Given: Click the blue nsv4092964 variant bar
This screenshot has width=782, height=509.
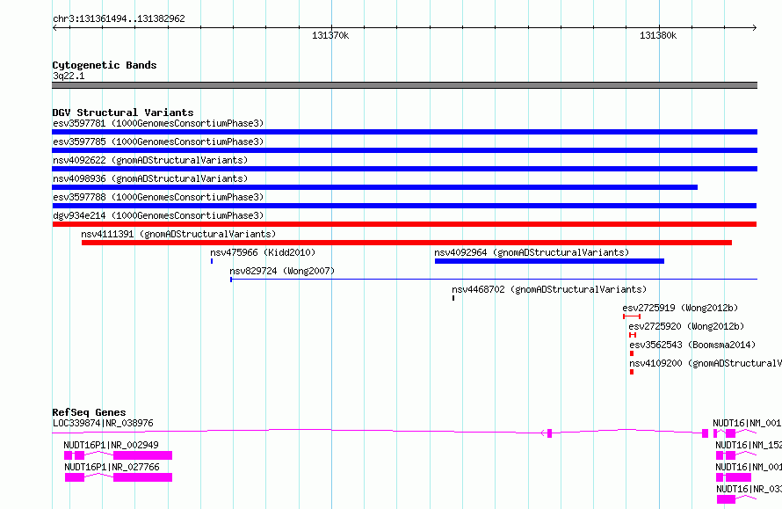Looking at the screenshot, I should coord(549,261).
